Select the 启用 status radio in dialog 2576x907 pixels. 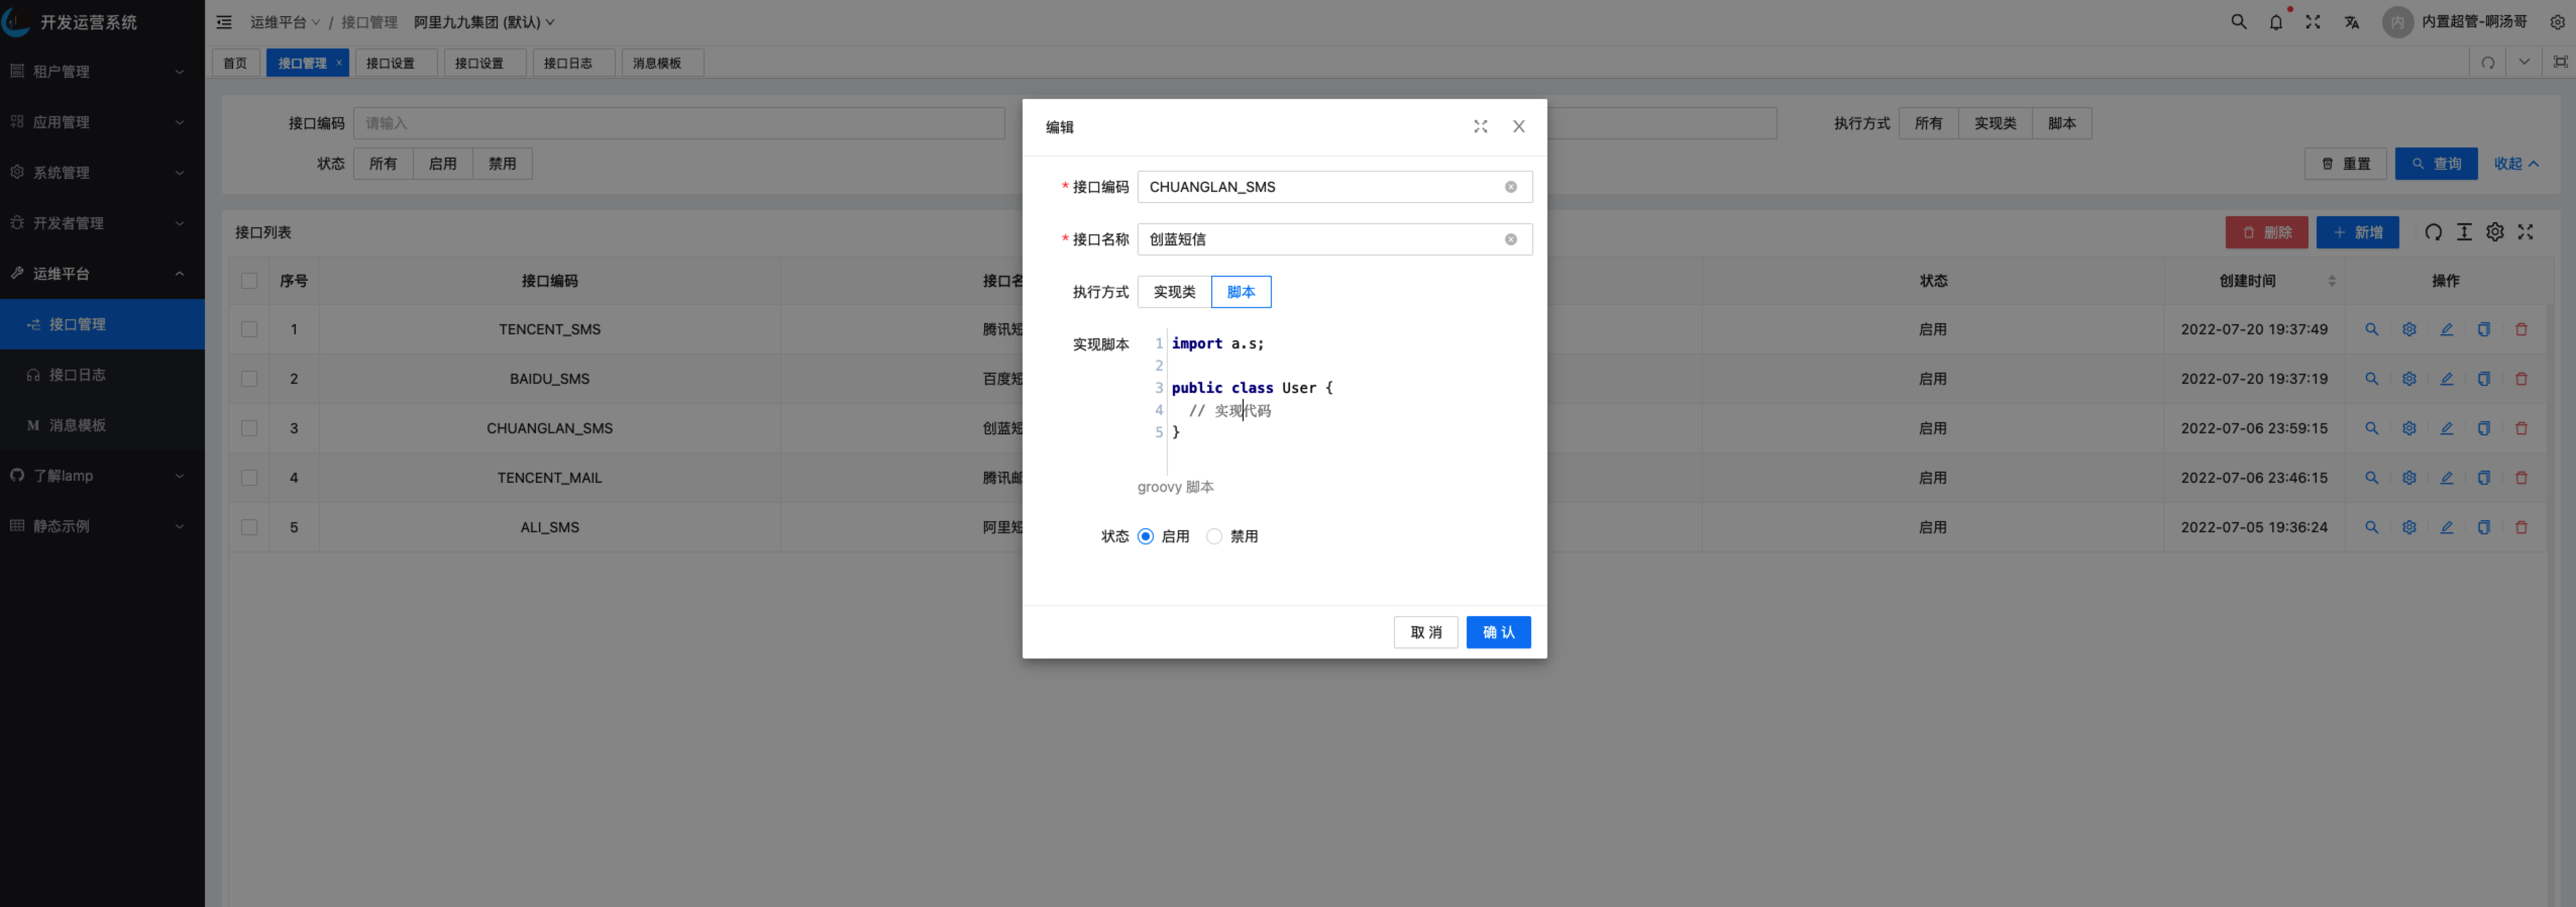click(1146, 537)
